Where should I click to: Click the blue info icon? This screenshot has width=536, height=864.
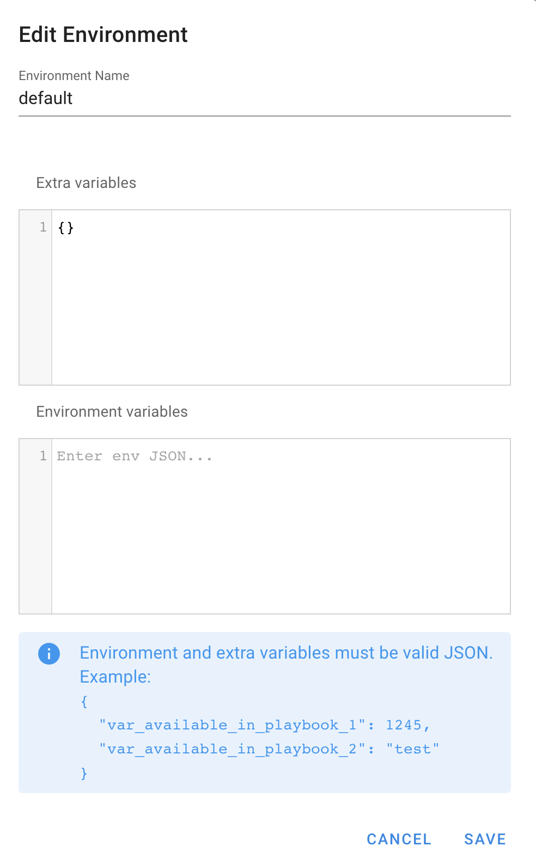click(48, 654)
